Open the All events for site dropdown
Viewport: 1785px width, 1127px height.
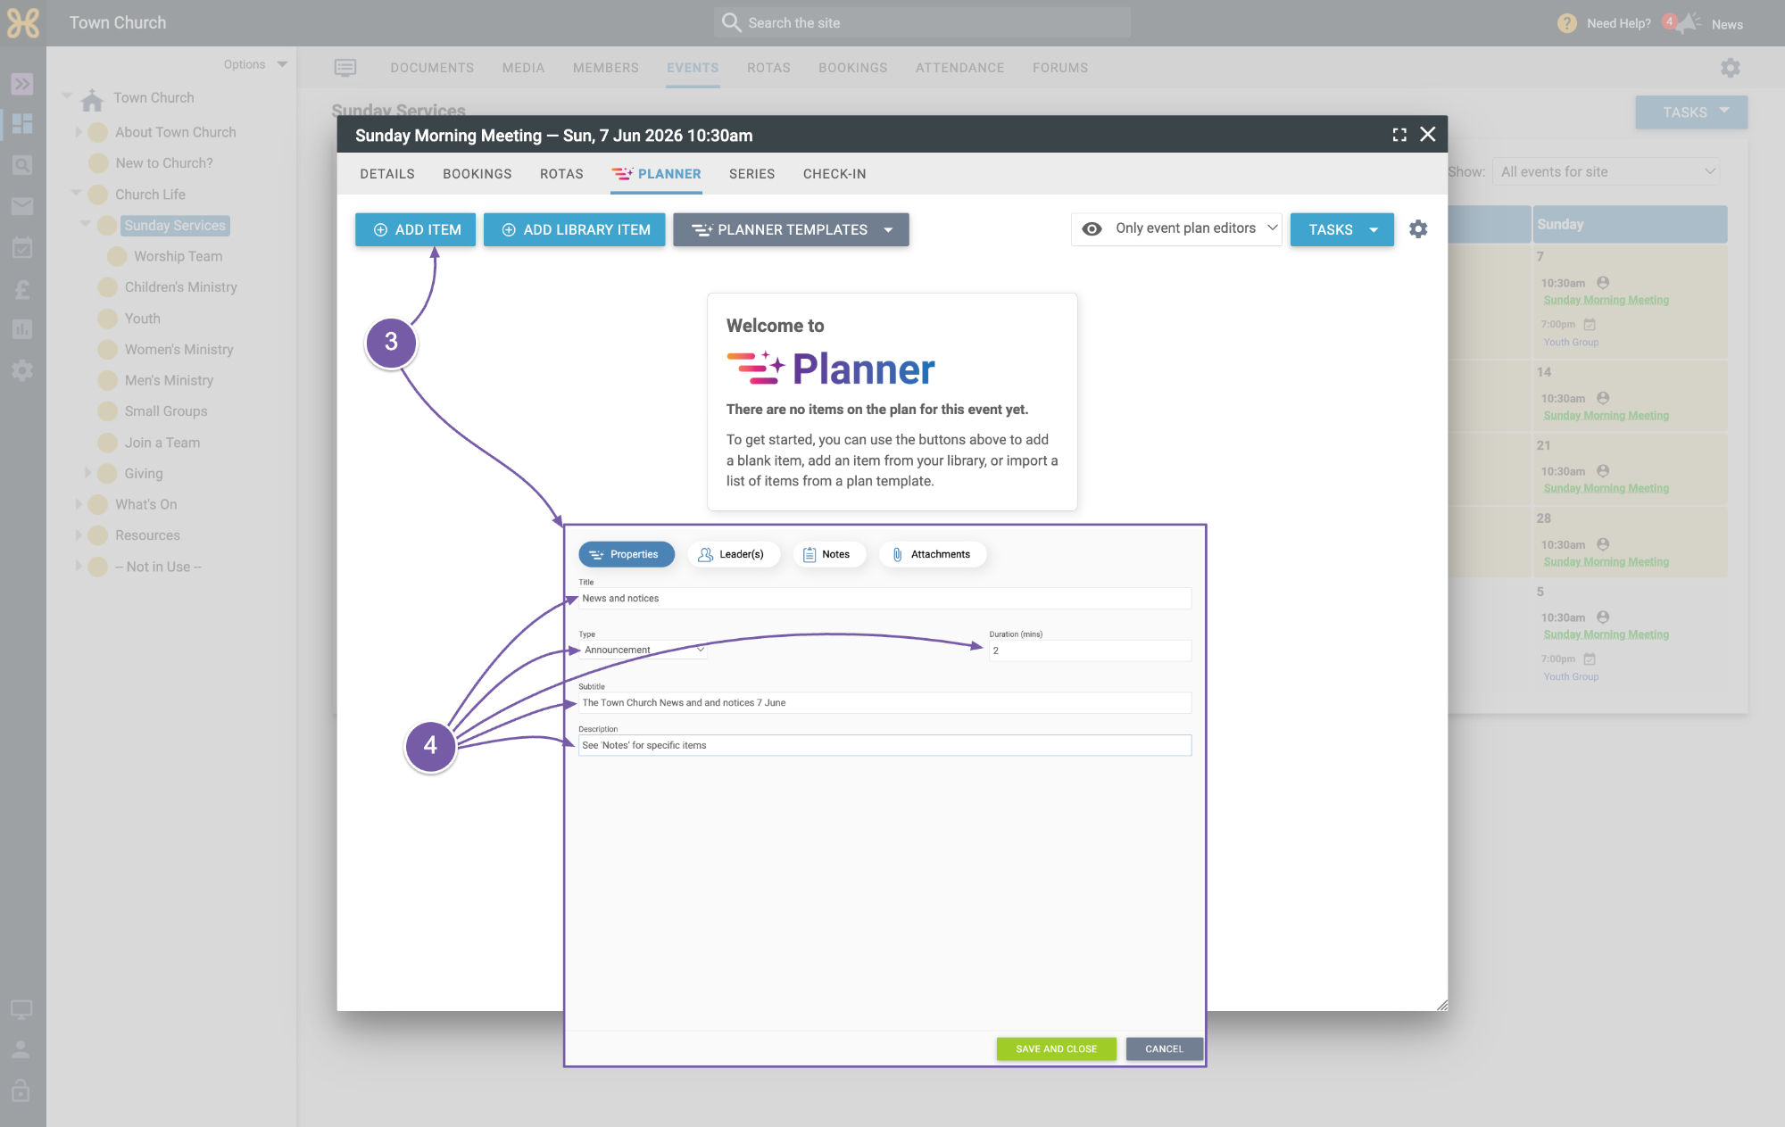[x=1606, y=171]
